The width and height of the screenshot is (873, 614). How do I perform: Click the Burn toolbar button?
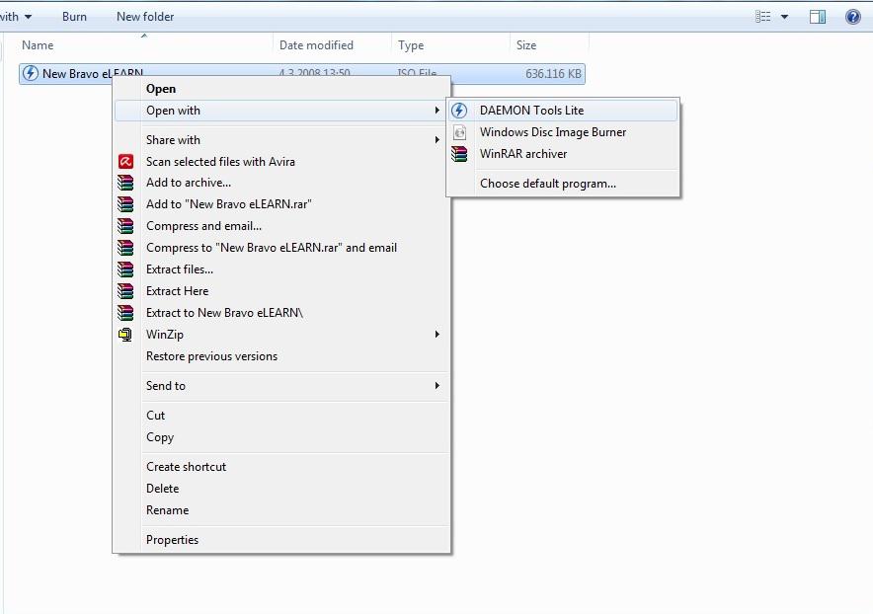coord(75,17)
